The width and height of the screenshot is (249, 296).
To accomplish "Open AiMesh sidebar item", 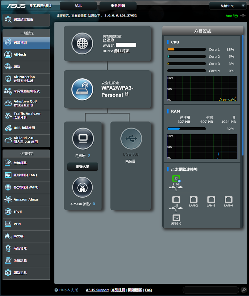I will (x=26, y=55).
